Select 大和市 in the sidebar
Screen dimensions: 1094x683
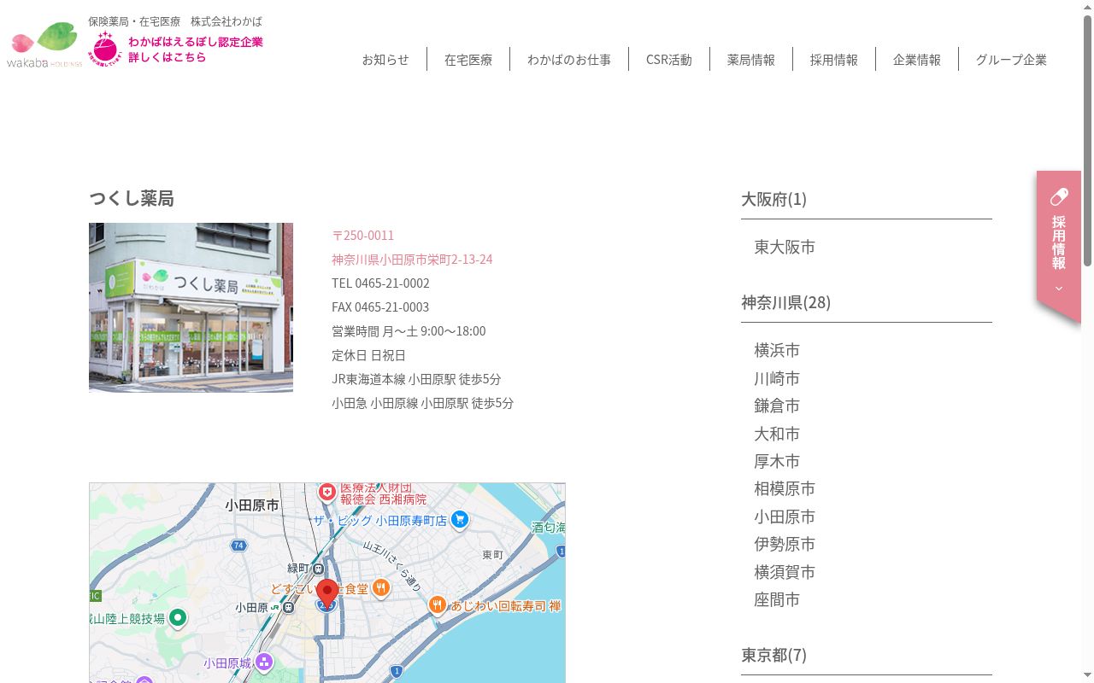777,434
